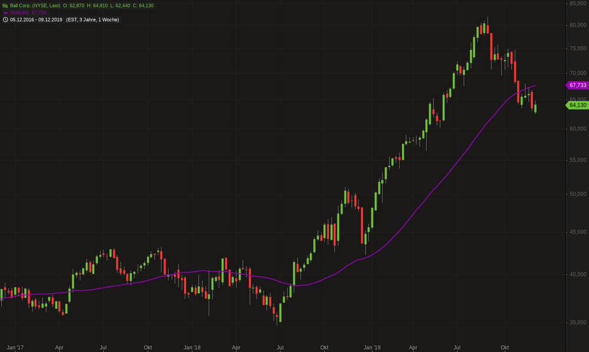Screen dimensions: 589x352
Task: Click the 35,000 price axis label
Action: (578, 323)
